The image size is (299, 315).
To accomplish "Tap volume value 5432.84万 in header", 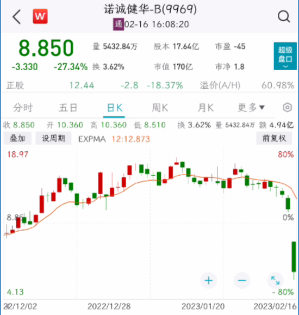I will [x=120, y=47].
